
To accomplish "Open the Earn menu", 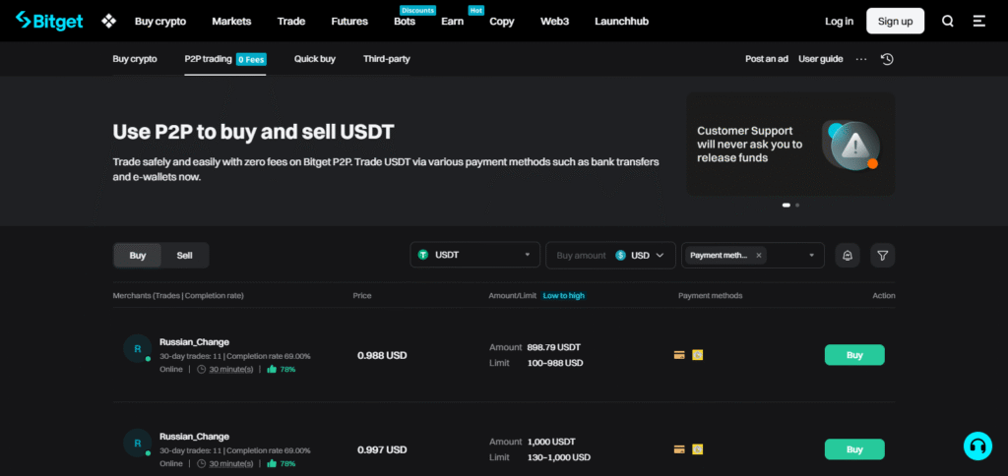I will (452, 22).
